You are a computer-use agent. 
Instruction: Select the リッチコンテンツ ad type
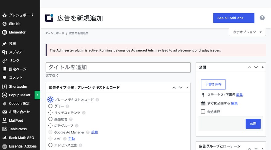[50, 112]
